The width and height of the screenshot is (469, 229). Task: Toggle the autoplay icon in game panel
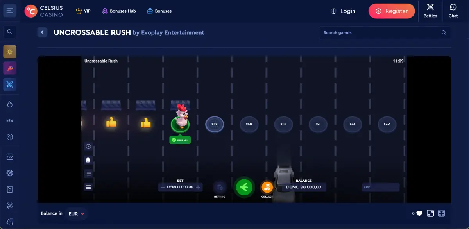(88, 147)
